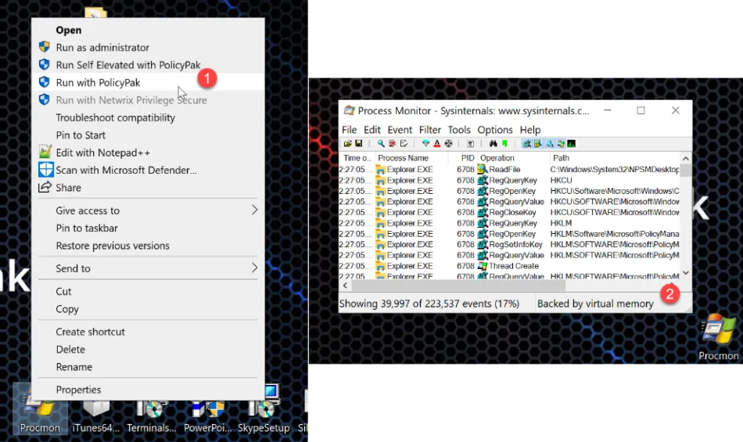
Task: Toggle Show Profiling Events graph button
Action: coord(572,144)
